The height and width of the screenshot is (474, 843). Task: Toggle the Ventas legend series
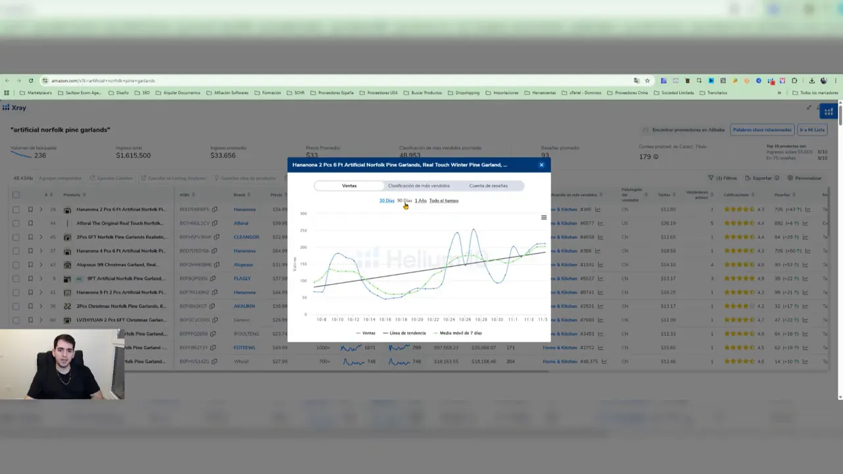tap(366, 333)
